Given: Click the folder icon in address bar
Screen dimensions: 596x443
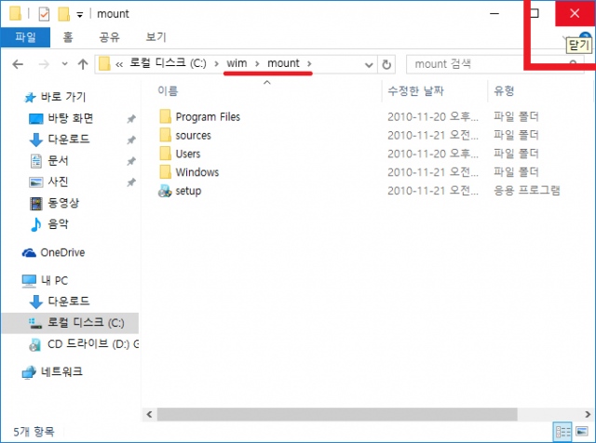Looking at the screenshot, I should [x=104, y=64].
